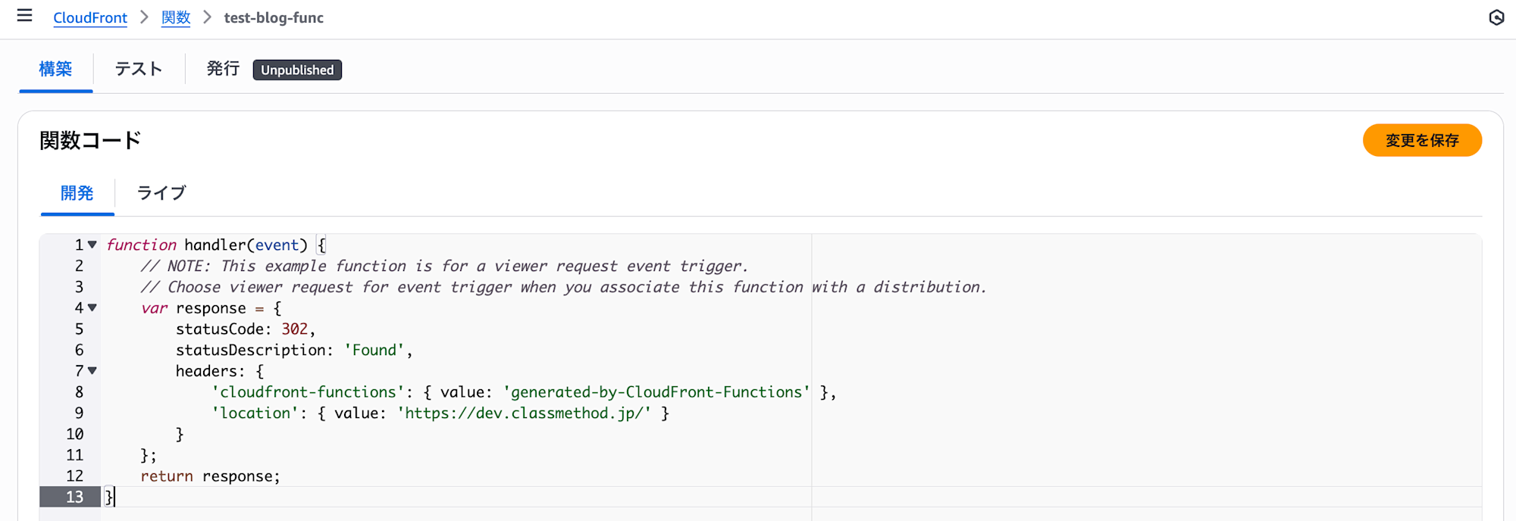Collapse the headers block on line 7

pos(92,370)
